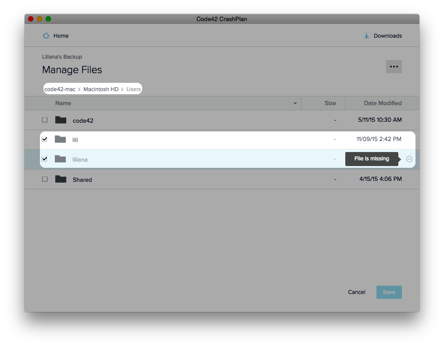This screenshot has height=347, width=444.
Task: Open the Downloads panel
Action: [383, 35]
